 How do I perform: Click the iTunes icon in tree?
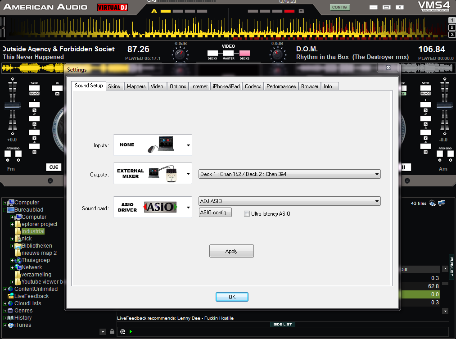tap(11, 325)
